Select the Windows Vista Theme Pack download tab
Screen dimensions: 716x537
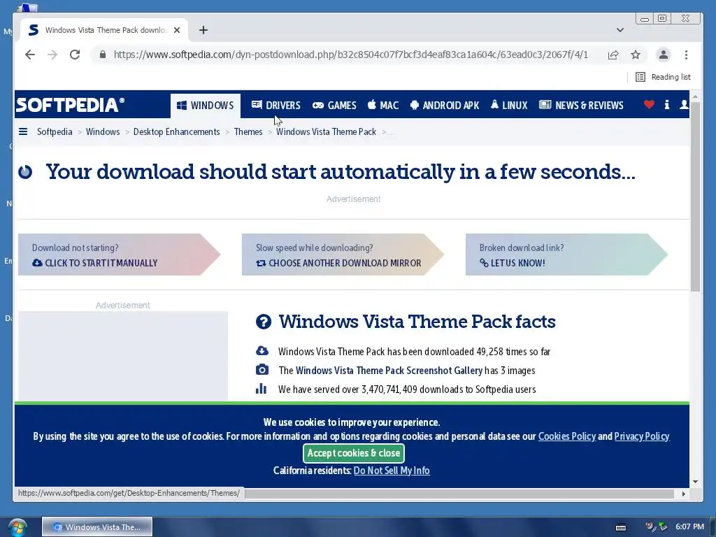(105, 30)
